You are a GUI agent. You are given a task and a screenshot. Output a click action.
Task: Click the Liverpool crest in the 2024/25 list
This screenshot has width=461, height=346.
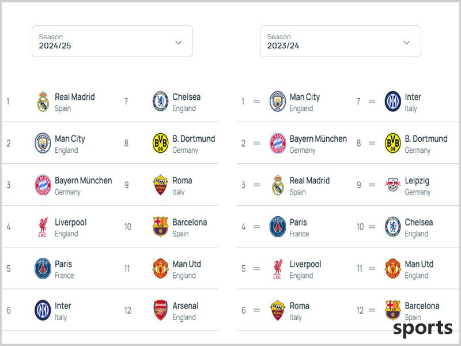click(43, 227)
